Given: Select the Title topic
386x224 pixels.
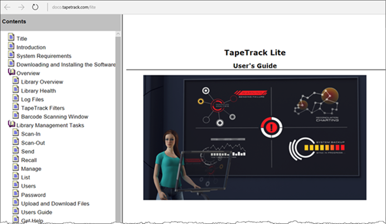Looking at the screenshot, I should [22, 38].
